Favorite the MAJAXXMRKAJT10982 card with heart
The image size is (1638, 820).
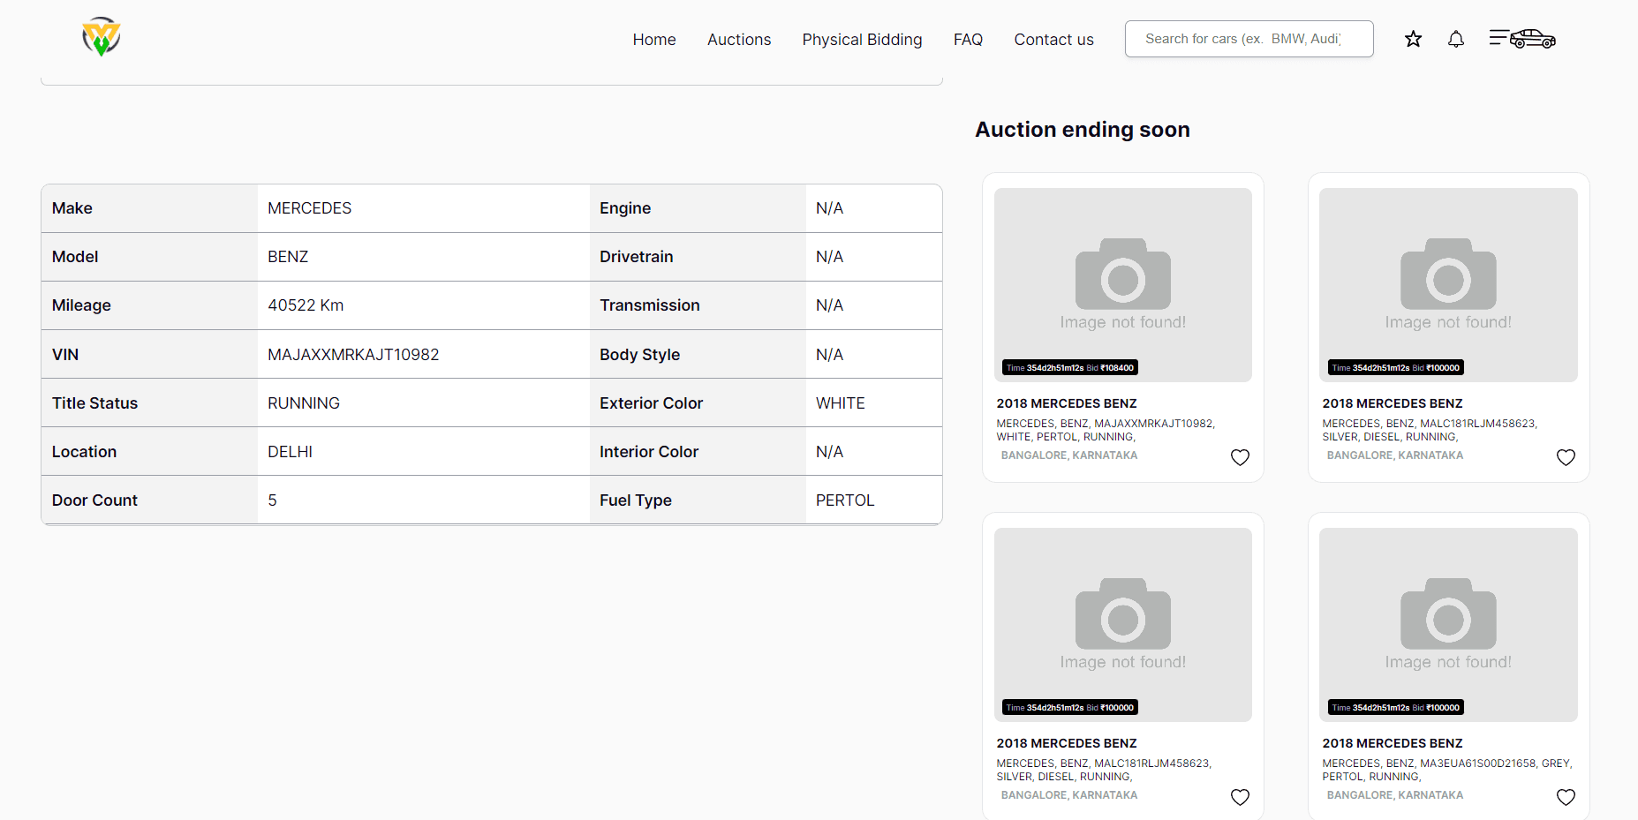pyautogui.click(x=1240, y=457)
